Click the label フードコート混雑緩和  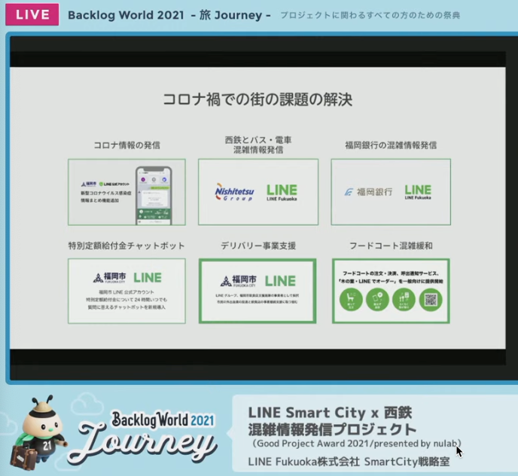click(391, 246)
